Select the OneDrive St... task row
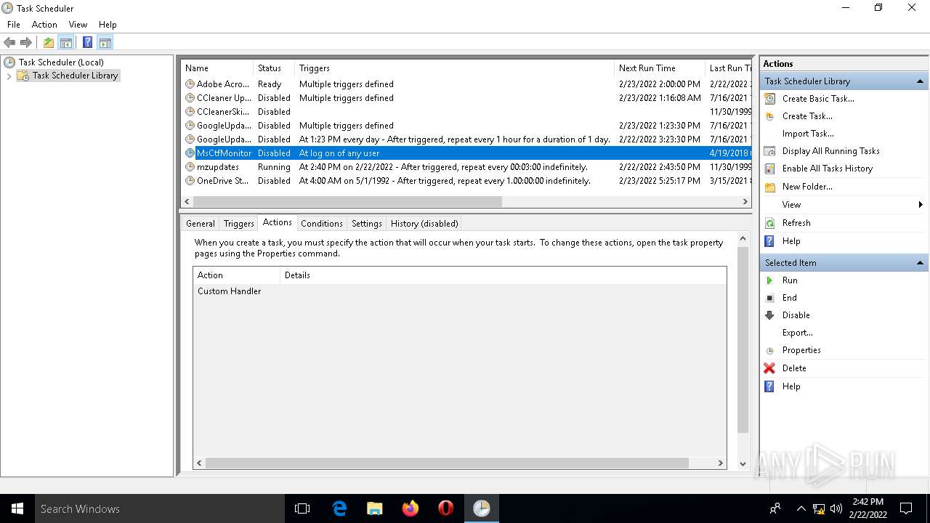Image resolution: width=930 pixels, height=523 pixels. tap(466, 181)
